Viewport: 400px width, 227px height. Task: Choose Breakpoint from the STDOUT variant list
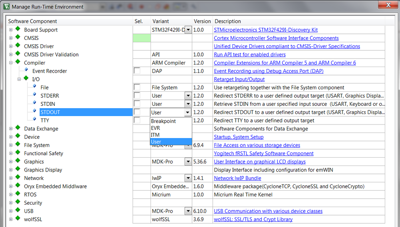[171, 121]
